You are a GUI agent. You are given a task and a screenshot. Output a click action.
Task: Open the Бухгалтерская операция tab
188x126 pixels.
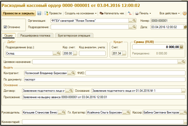tap(74, 36)
